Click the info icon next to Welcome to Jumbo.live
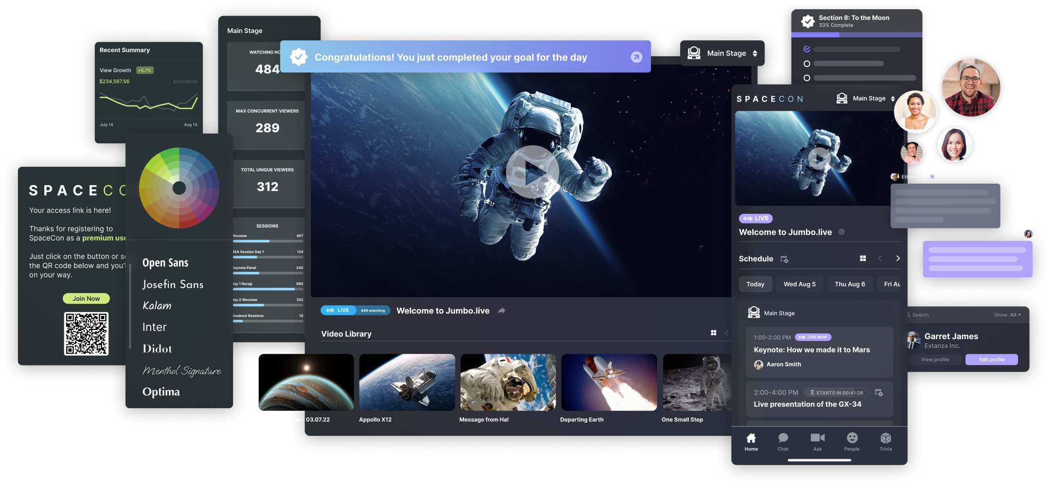The image size is (1051, 485). pos(841,232)
